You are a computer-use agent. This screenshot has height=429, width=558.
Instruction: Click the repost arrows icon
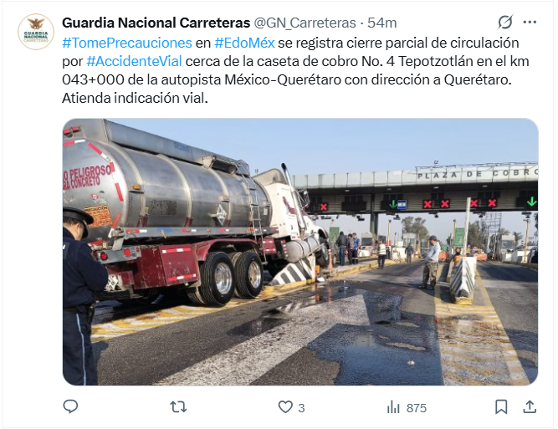178,406
